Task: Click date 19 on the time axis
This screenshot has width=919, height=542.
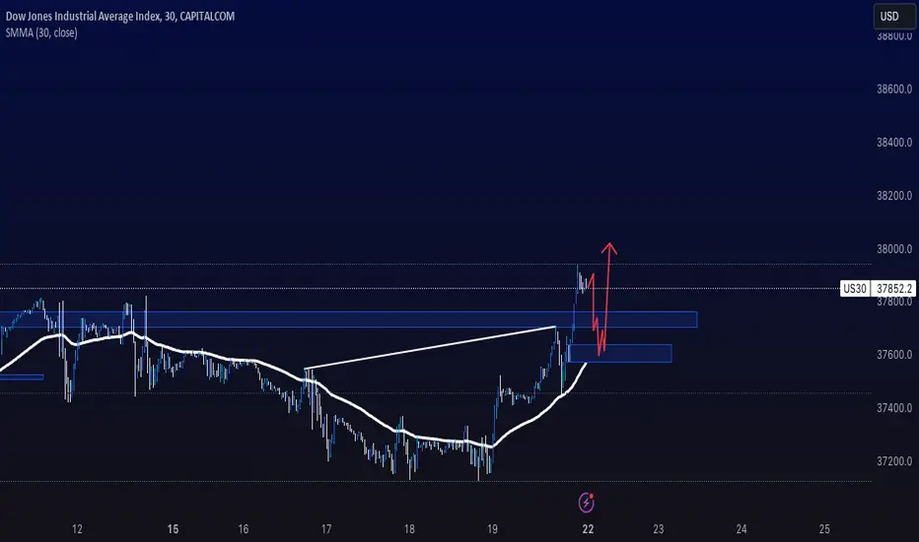Action: (492, 529)
